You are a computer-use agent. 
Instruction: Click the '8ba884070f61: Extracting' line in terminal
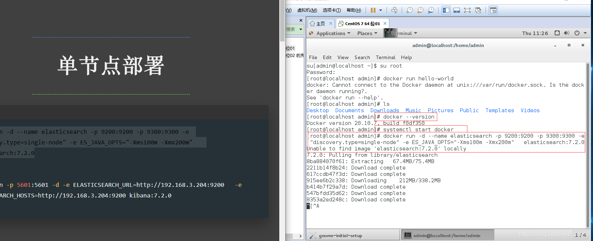pyautogui.click(x=370, y=161)
